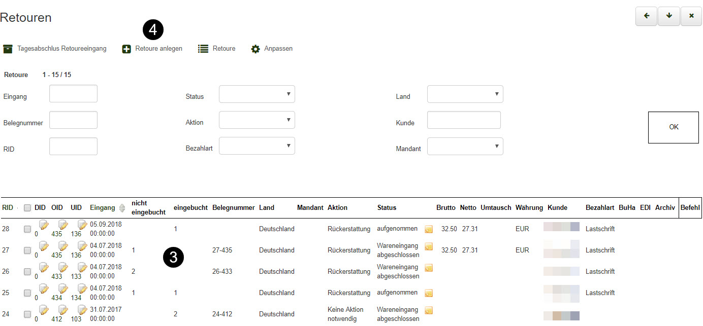Open the OID 435 edit icon in row 27
Viewport: 703px width, 326px height.
click(63, 246)
